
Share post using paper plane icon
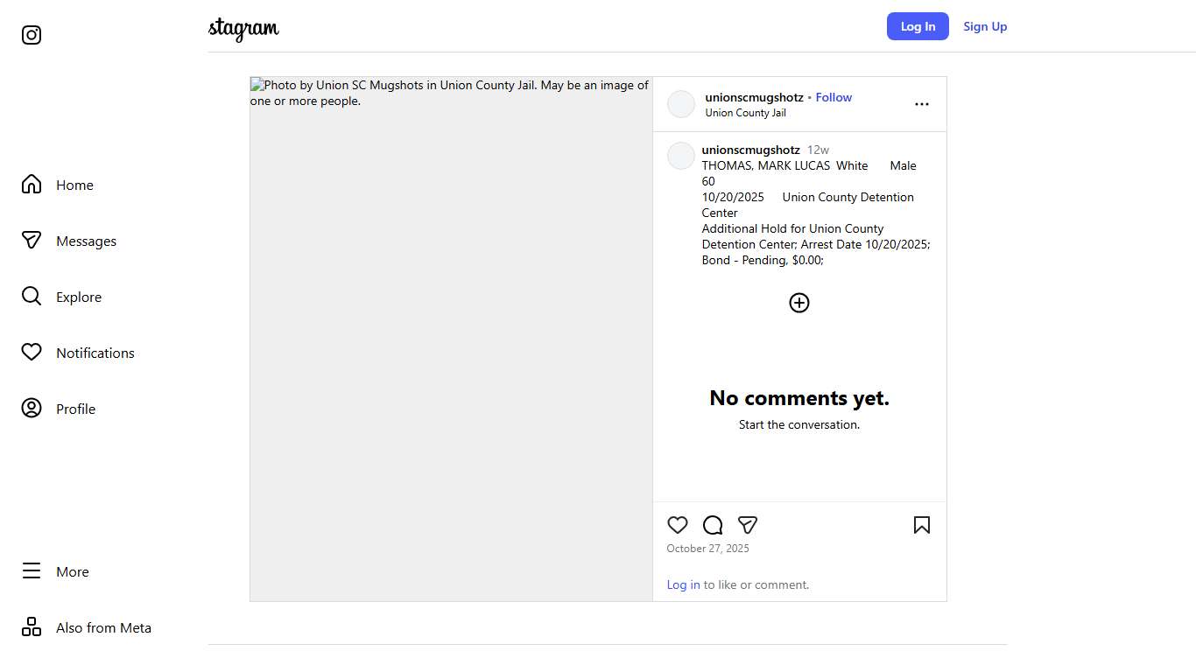pyautogui.click(x=748, y=525)
